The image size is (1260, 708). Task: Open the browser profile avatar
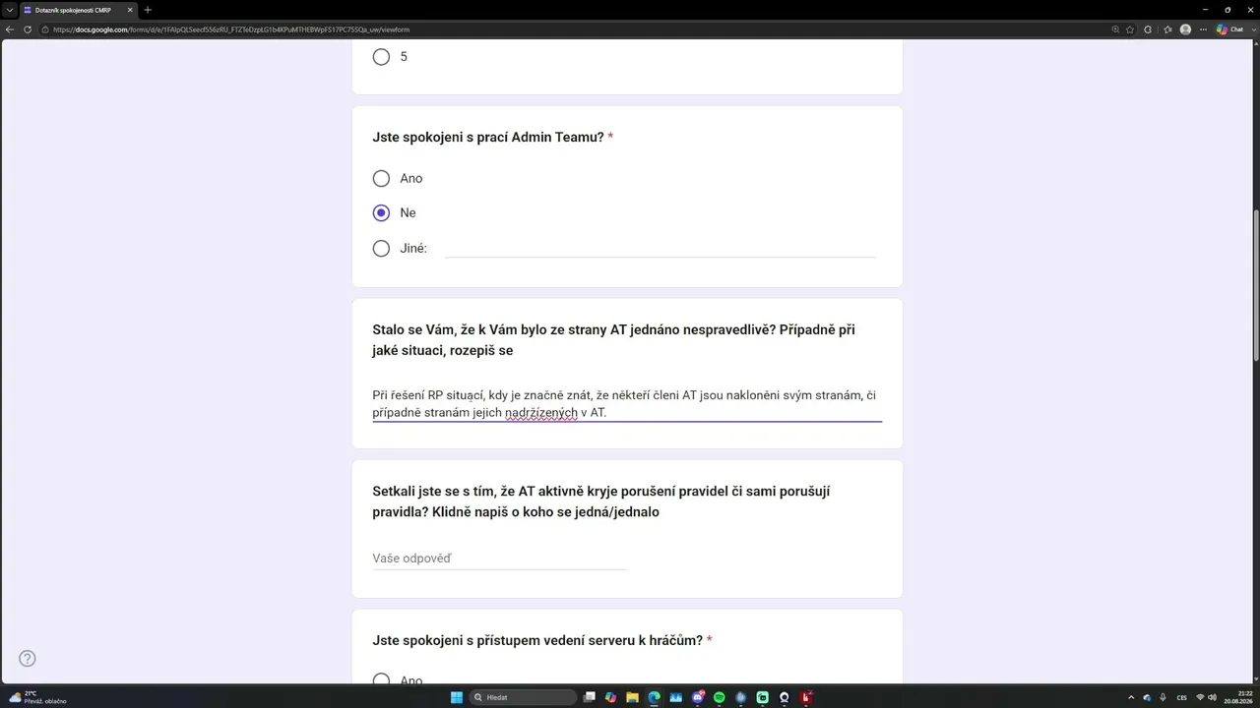tap(1185, 29)
